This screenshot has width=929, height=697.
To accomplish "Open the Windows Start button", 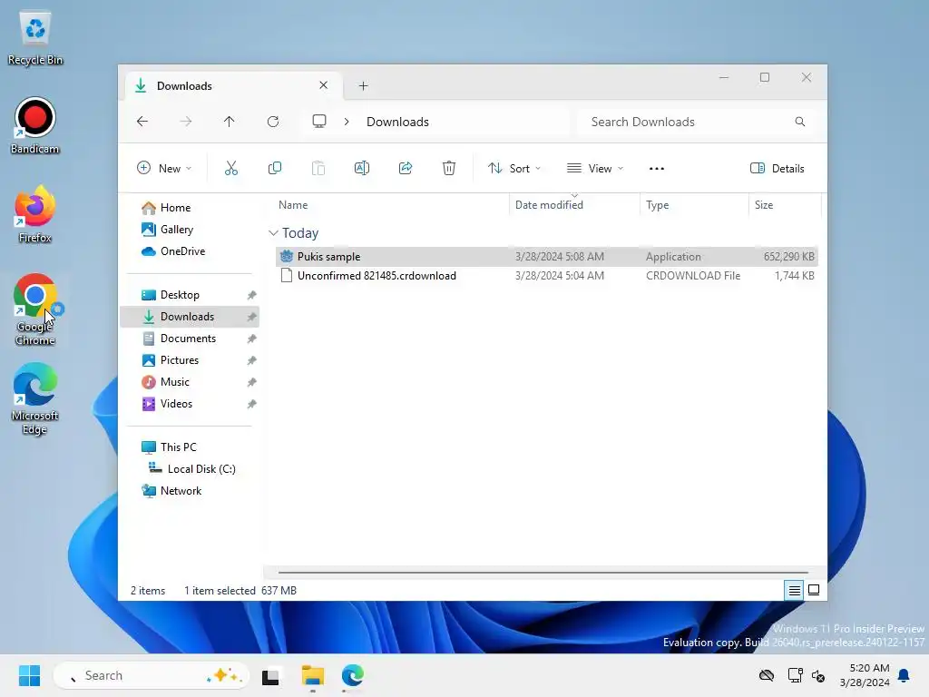I will point(29,675).
